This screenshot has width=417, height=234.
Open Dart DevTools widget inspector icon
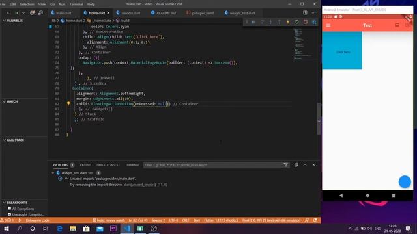click(314, 22)
